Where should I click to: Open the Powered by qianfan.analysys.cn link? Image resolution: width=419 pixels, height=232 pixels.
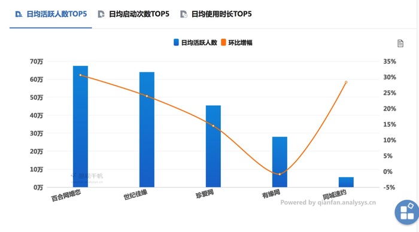tap(328, 203)
